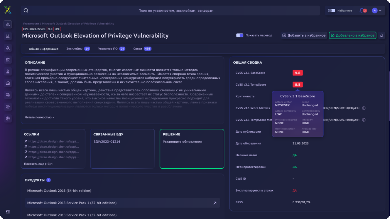
Task: Click the green ДА for Патч протестирован
Action: pyautogui.click(x=295, y=167)
